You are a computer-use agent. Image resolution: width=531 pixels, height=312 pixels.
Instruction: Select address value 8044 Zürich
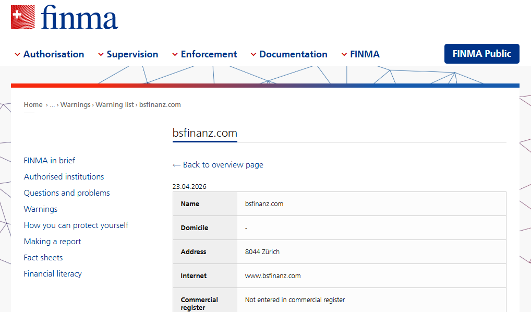(262, 251)
